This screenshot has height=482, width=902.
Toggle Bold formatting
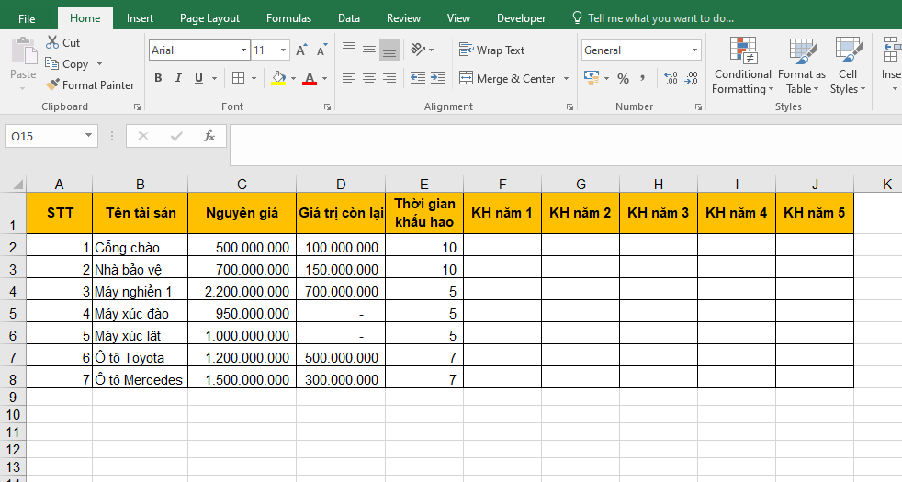(x=158, y=79)
